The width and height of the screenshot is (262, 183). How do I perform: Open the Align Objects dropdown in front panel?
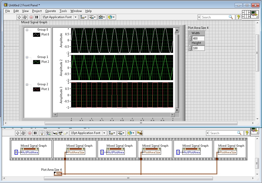click(x=83, y=17)
